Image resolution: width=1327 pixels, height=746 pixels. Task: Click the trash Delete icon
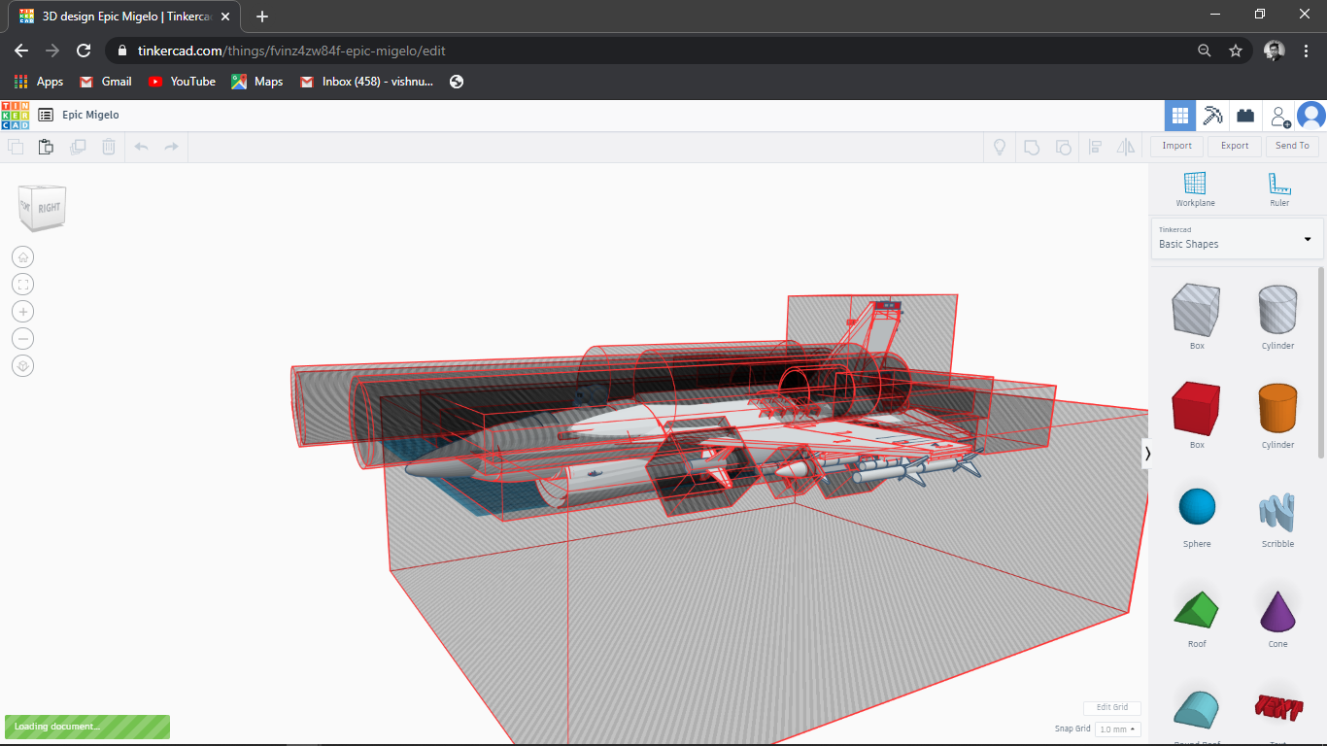(x=108, y=147)
